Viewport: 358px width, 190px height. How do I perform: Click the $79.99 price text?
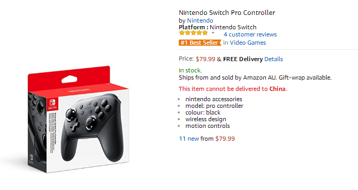pos(205,59)
